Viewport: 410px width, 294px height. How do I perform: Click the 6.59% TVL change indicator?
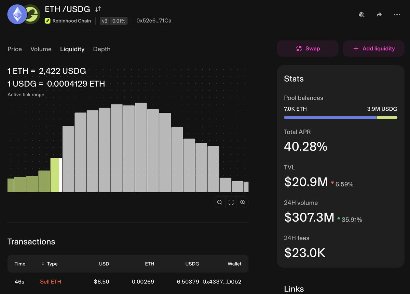pyautogui.click(x=342, y=184)
